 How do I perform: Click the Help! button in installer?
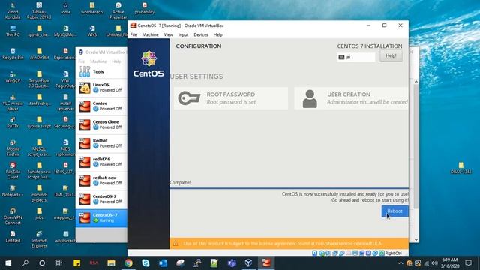[x=391, y=56]
